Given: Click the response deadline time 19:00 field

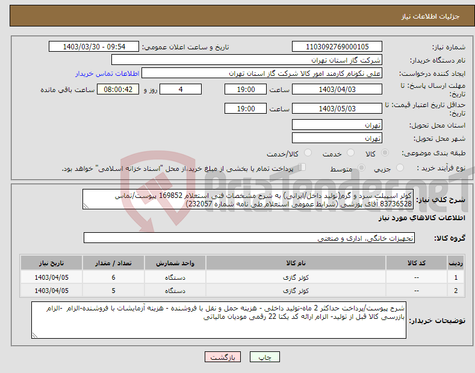Looking at the screenshot, I should 246,89.
